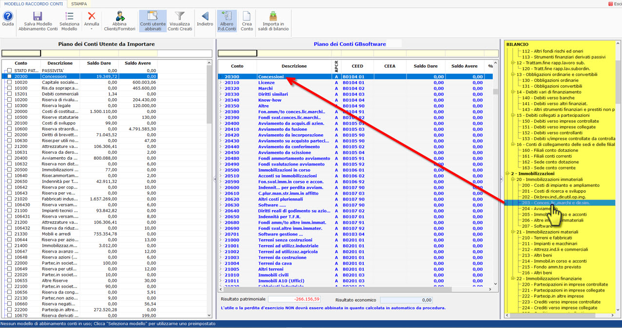The height and width of the screenshot is (328, 622).
Task: Open Abbina Clienti/Fornitori tool
Action: coord(119,21)
